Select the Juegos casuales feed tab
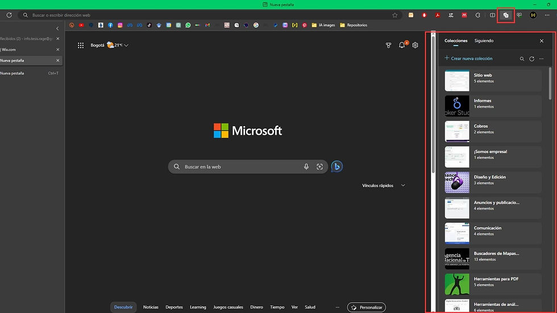 tap(228, 307)
